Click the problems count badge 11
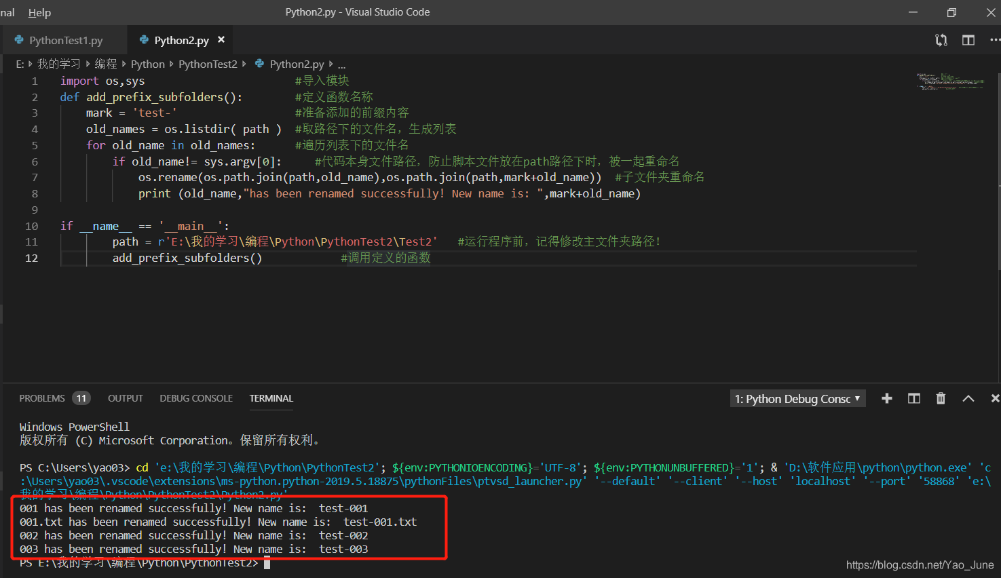Viewport: 1001px width, 578px height. point(81,398)
